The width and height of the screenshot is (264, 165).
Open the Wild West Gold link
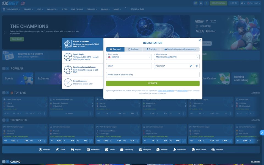pos(137,9)
